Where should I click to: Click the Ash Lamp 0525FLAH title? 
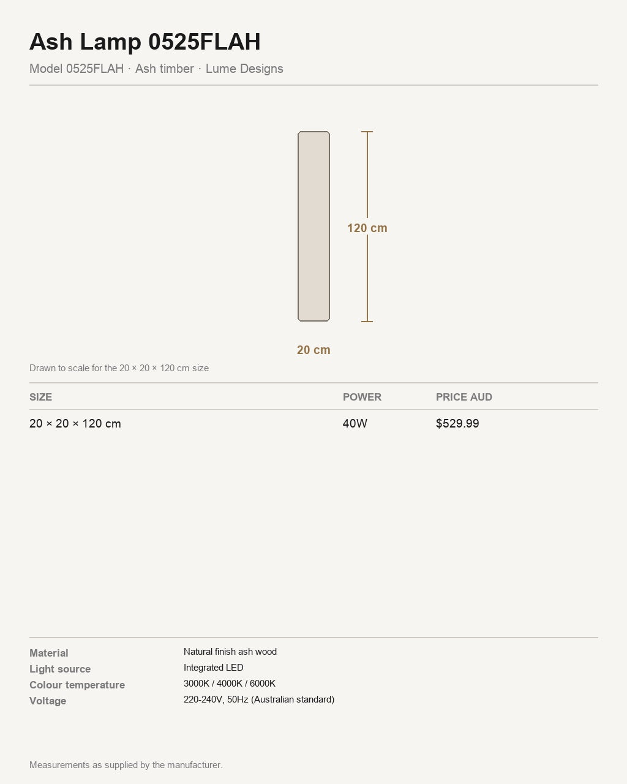[x=145, y=42]
